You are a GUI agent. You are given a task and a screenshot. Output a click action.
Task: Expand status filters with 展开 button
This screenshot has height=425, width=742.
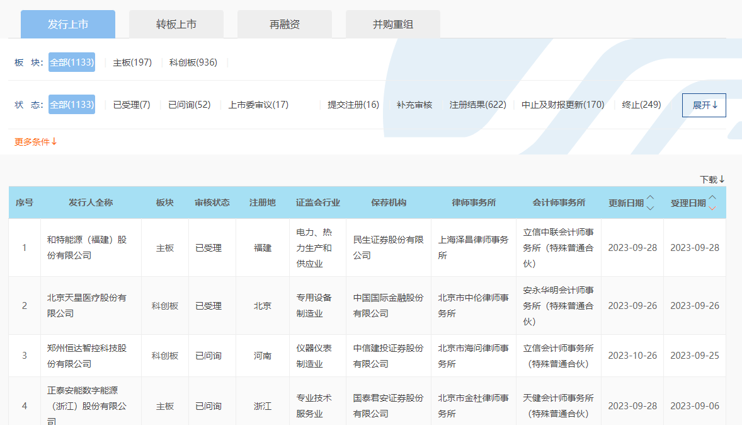(x=704, y=105)
